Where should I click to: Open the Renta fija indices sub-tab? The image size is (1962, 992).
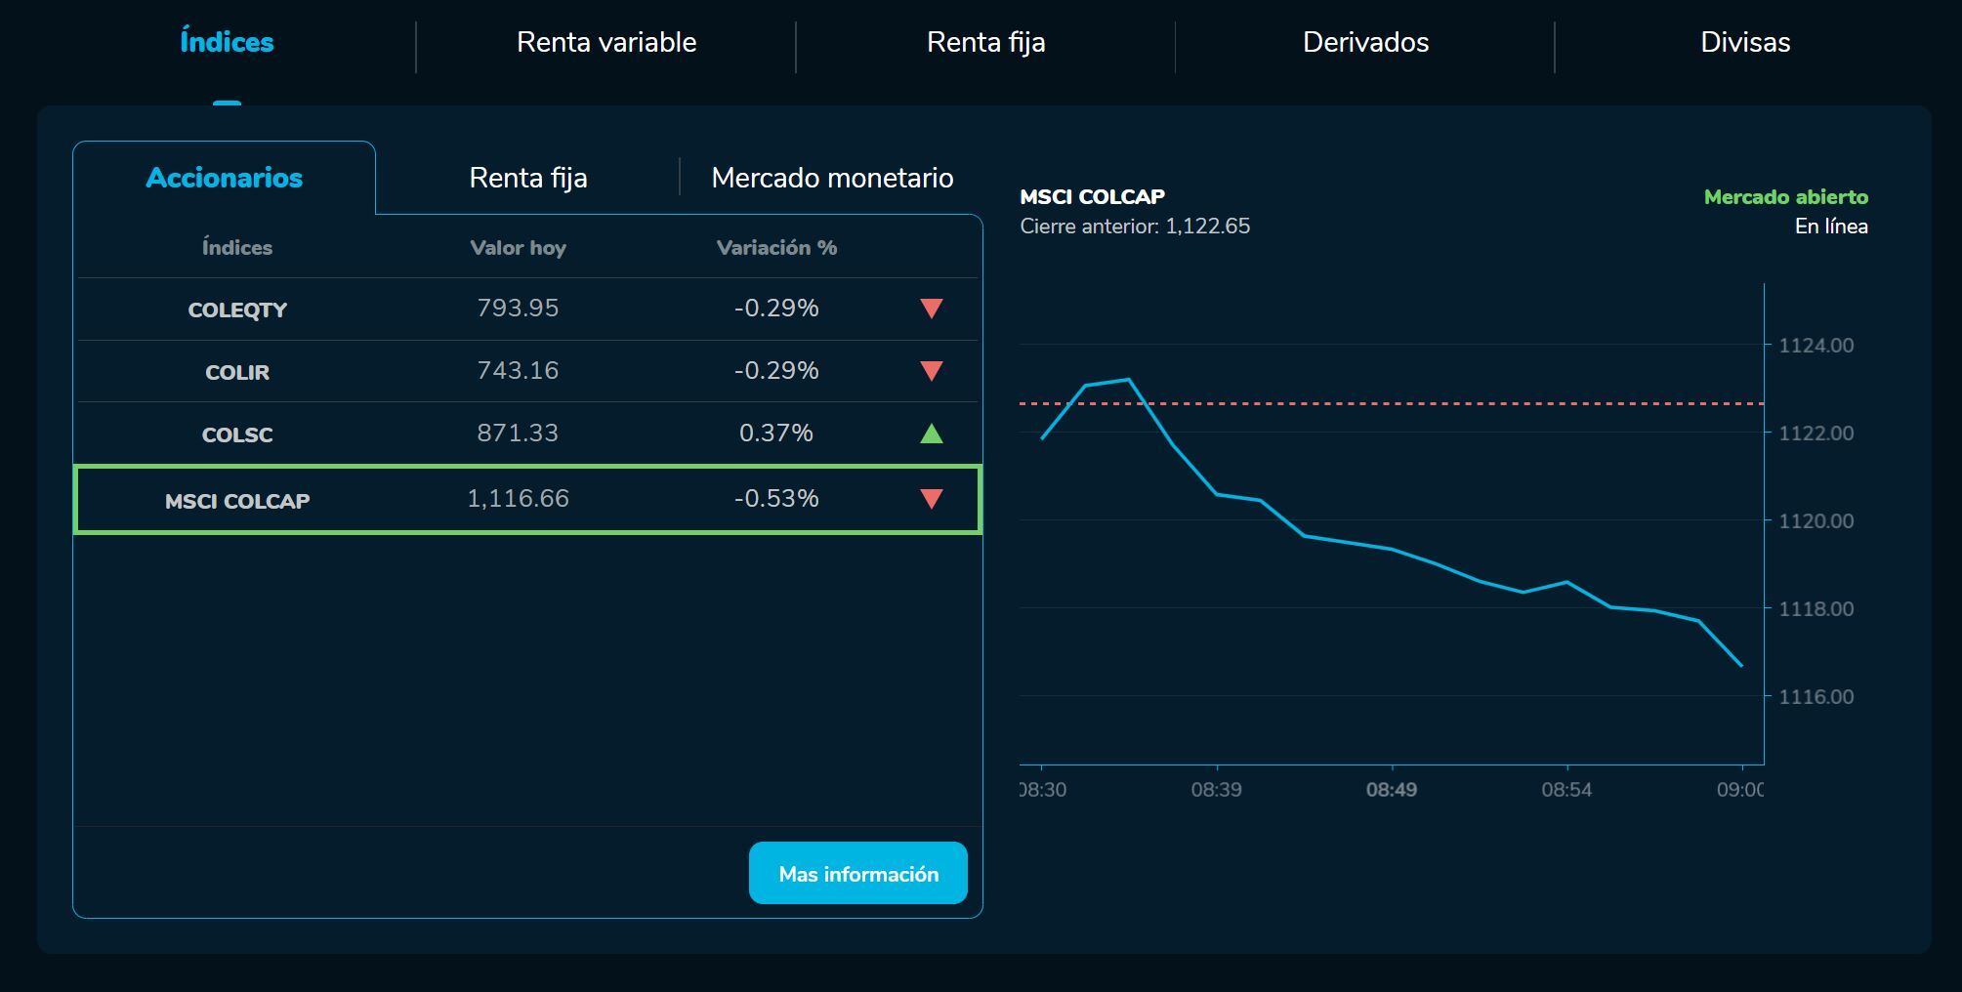click(527, 178)
